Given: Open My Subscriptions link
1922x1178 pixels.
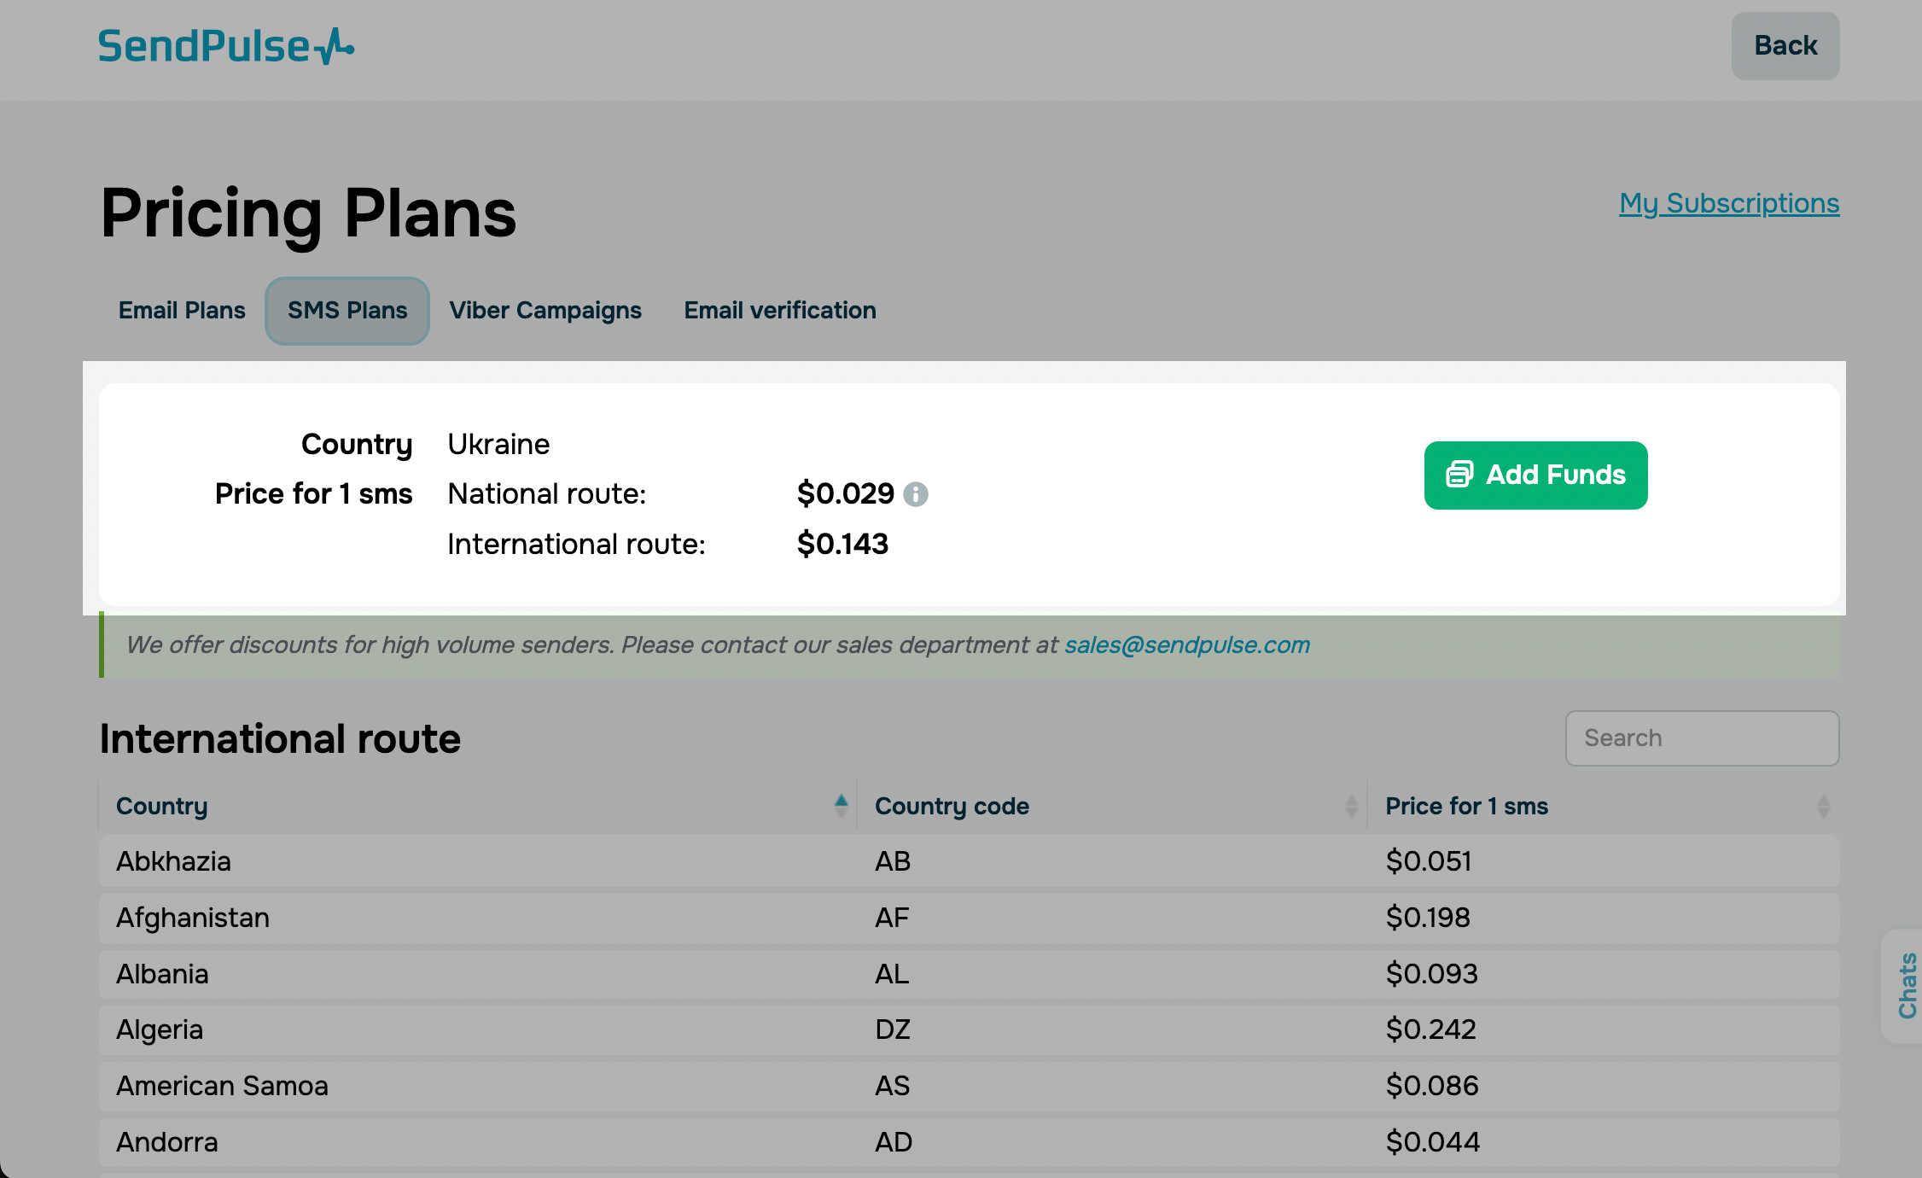Looking at the screenshot, I should tap(1729, 203).
